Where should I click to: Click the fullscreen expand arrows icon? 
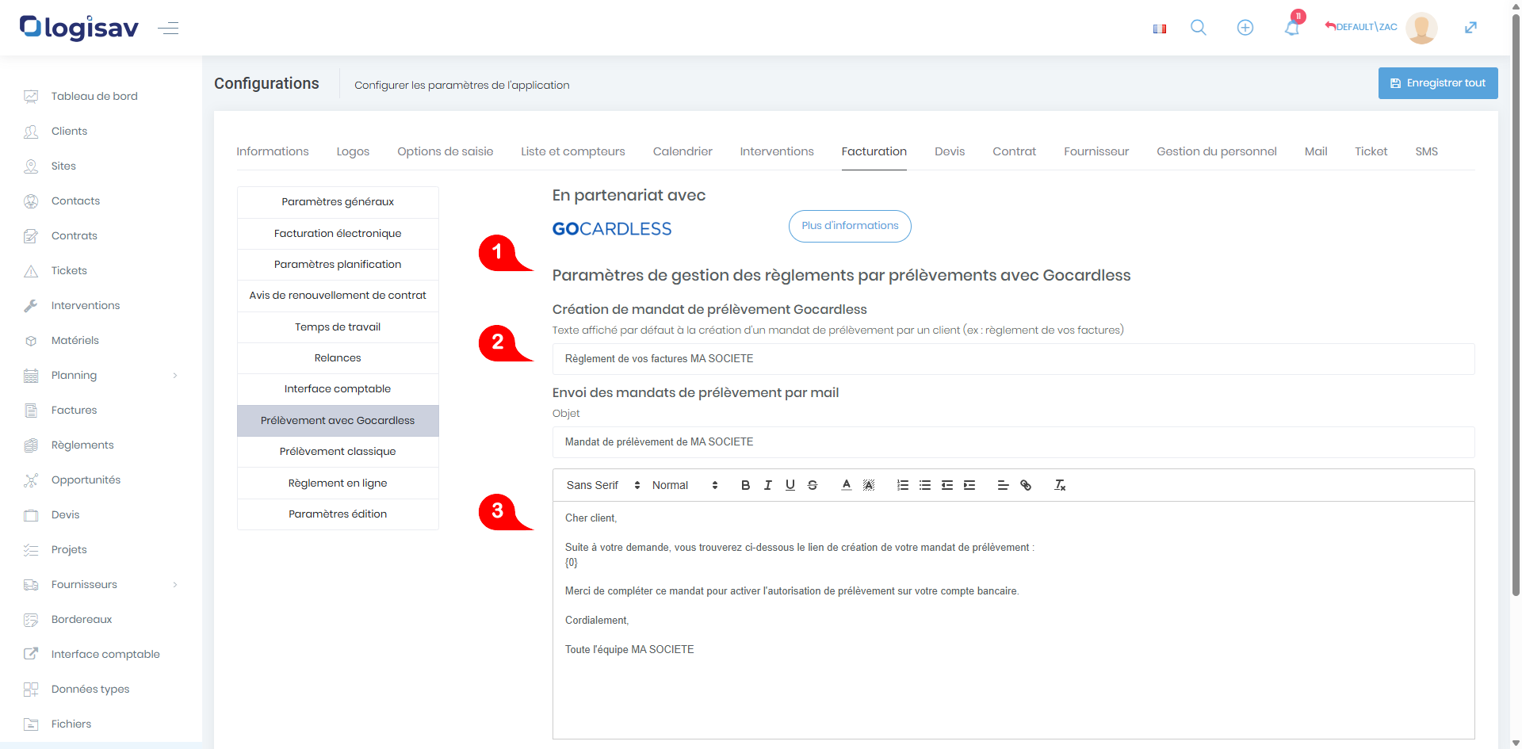click(1470, 28)
